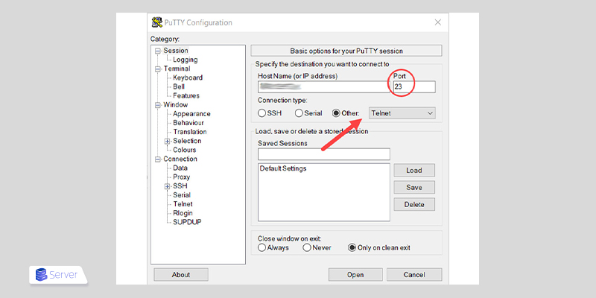Click the PuTTY icon in title bar
This screenshot has width=596, height=298.
point(157,22)
